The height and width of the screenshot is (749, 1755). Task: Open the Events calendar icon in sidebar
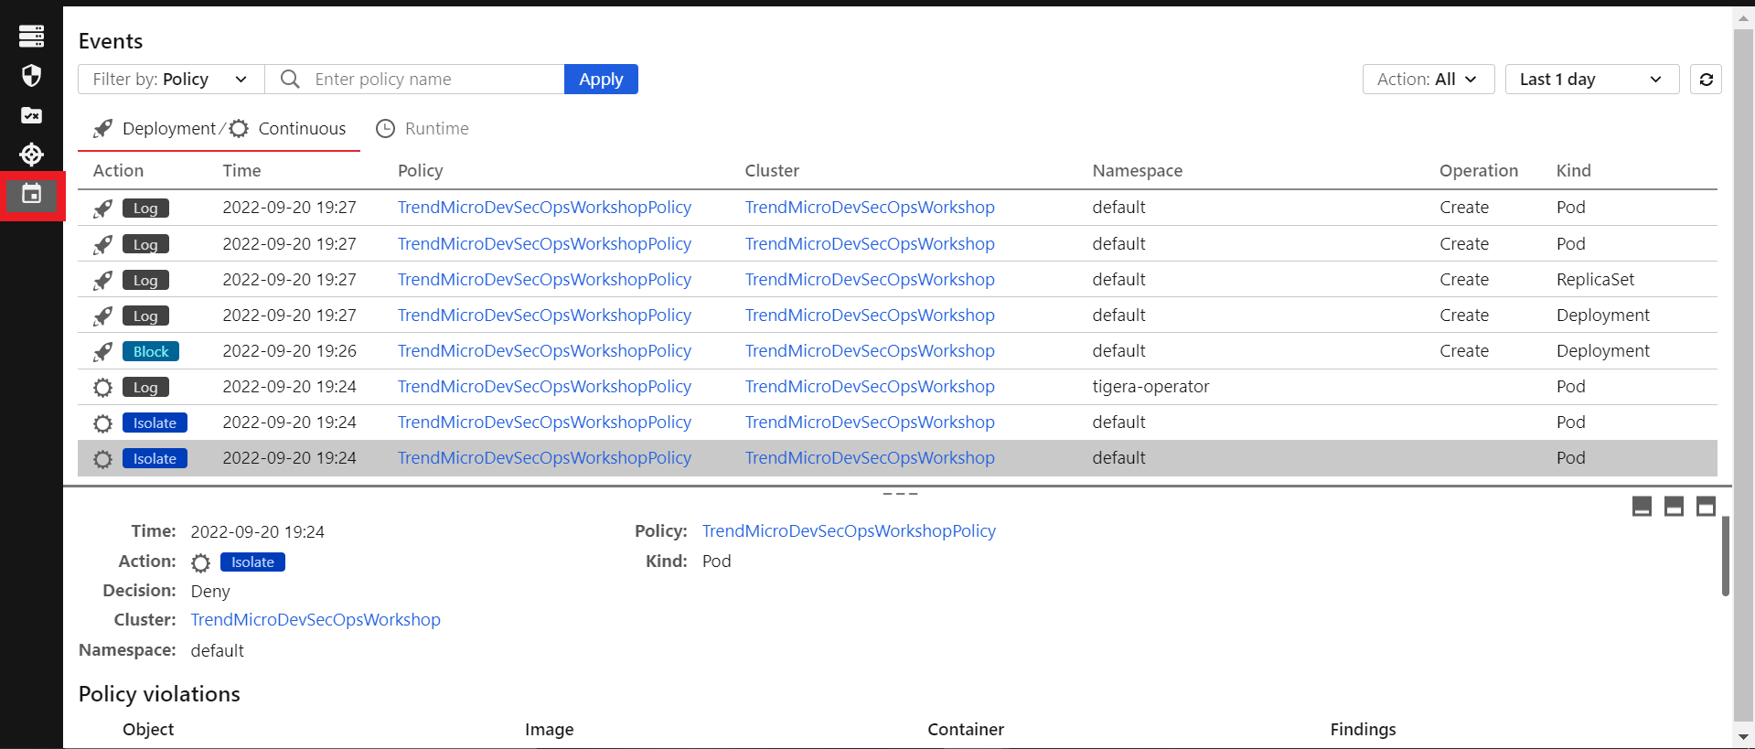pos(31,194)
